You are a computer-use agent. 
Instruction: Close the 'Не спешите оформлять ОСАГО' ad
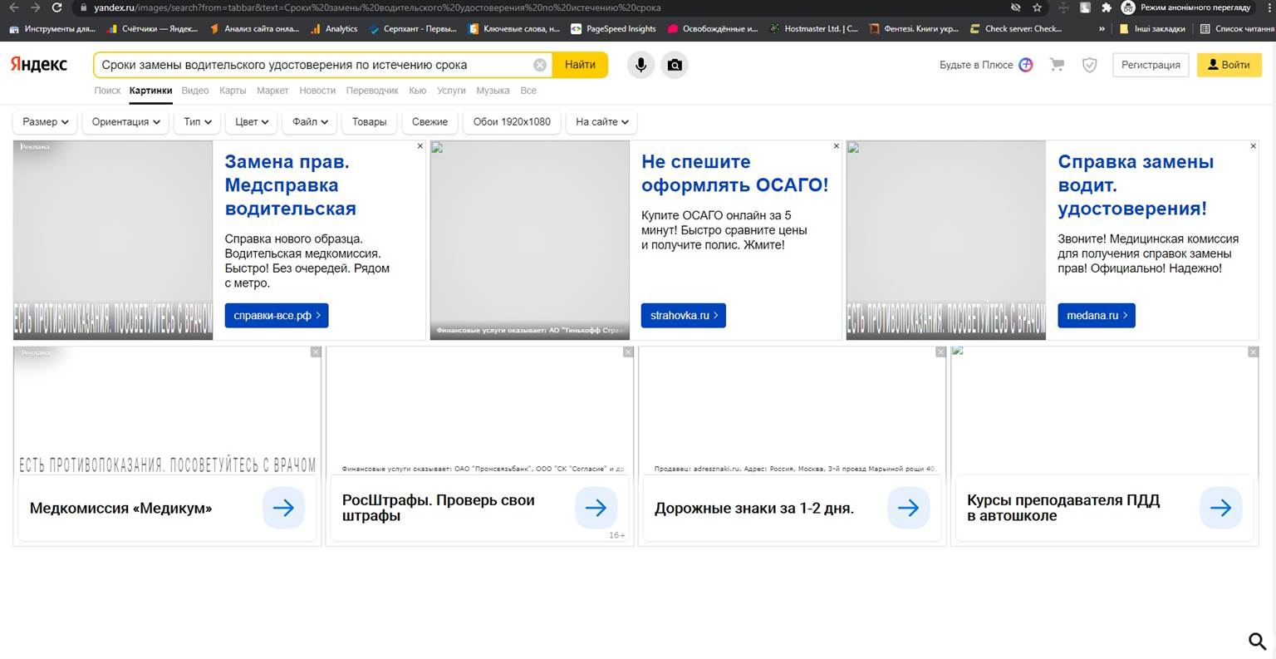click(x=837, y=146)
